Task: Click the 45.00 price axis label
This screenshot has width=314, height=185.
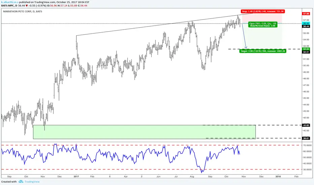Action: (306, 98)
